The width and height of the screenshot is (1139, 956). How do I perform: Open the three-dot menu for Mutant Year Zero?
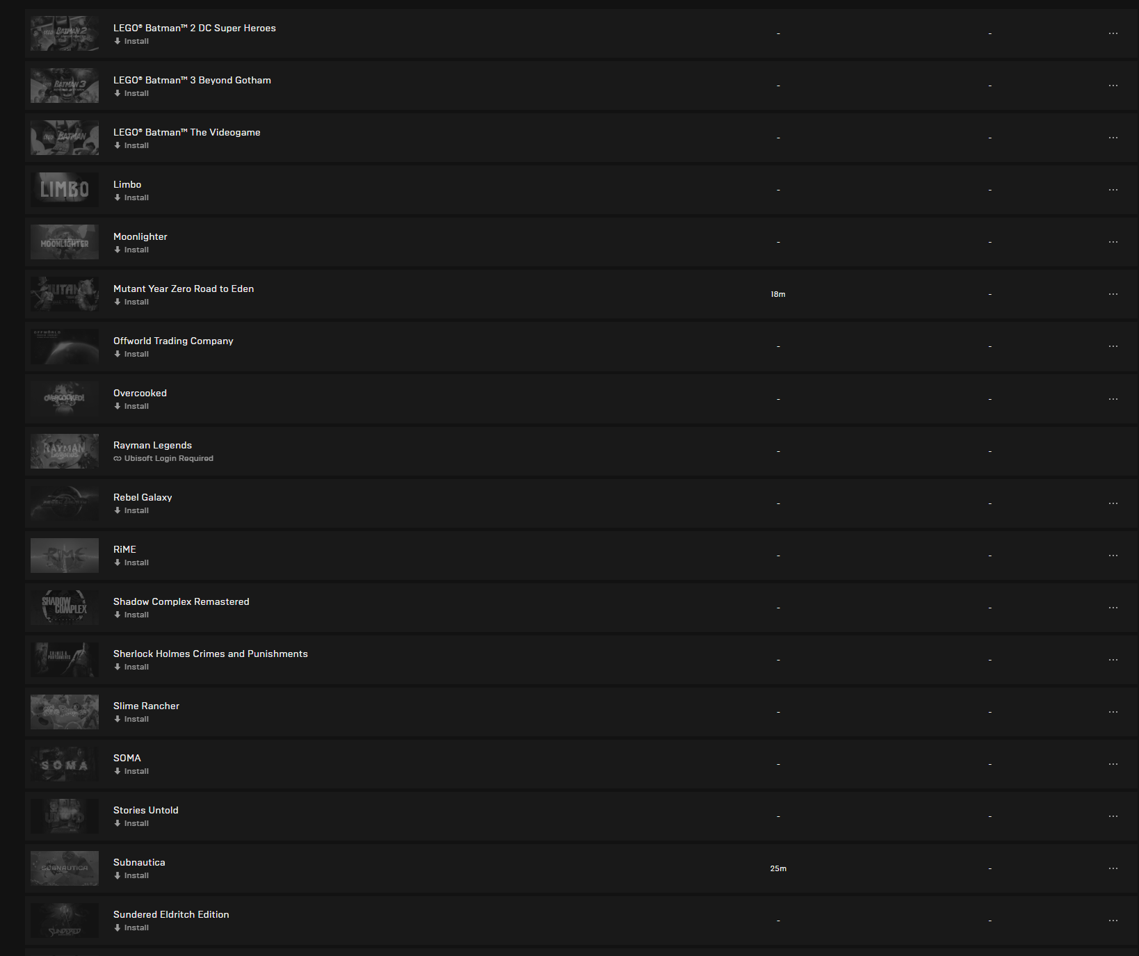click(1113, 294)
